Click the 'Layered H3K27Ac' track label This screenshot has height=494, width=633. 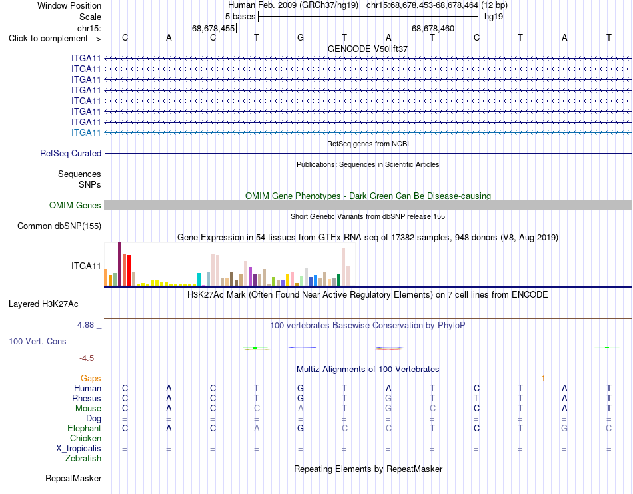click(43, 304)
